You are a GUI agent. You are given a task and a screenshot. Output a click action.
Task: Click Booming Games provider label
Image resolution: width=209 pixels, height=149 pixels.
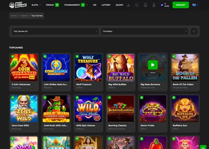(117, 129)
